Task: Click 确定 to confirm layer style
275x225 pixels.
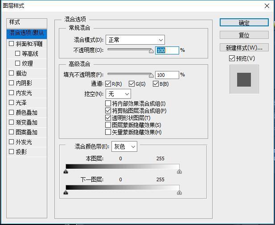Action: [x=244, y=23]
